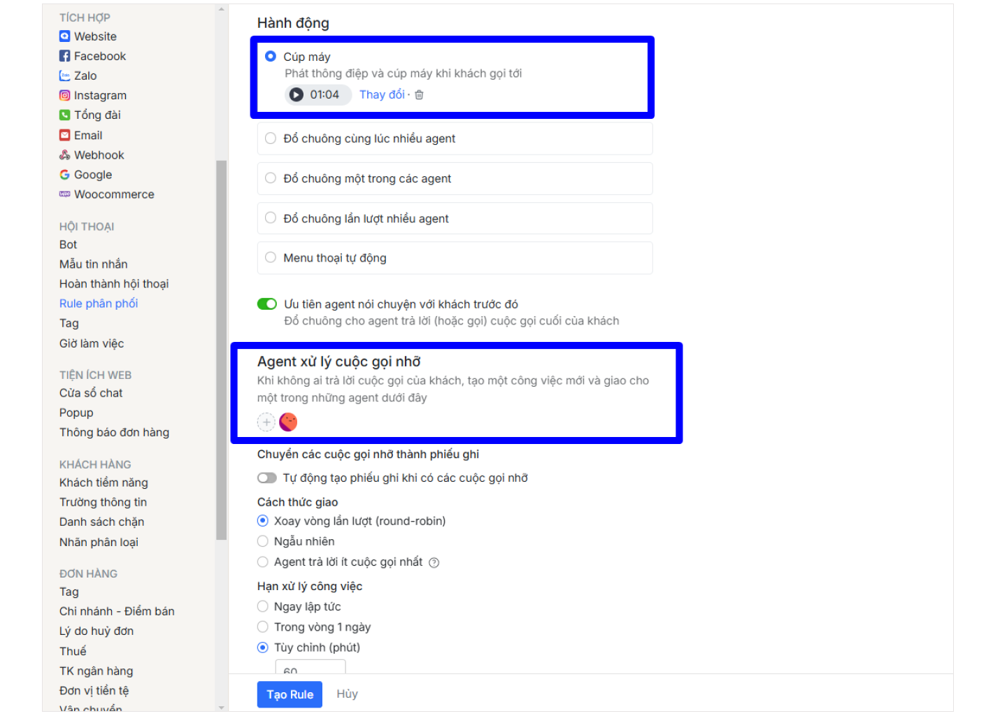Viewport: 1007px width, 716px height.
Task: Click the plus icon to add agent
Action: (266, 422)
